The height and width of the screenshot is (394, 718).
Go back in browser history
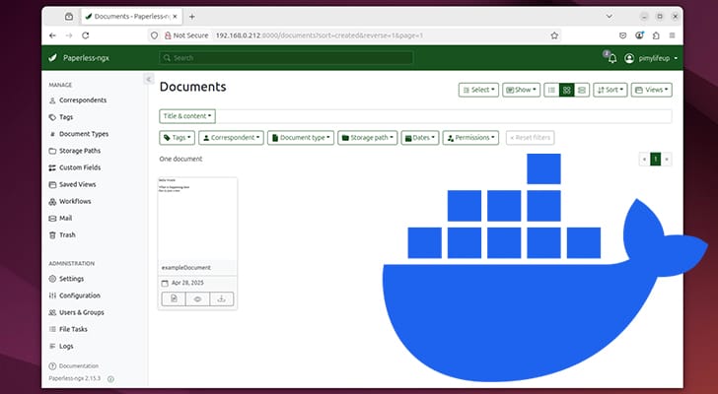click(x=52, y=35)
